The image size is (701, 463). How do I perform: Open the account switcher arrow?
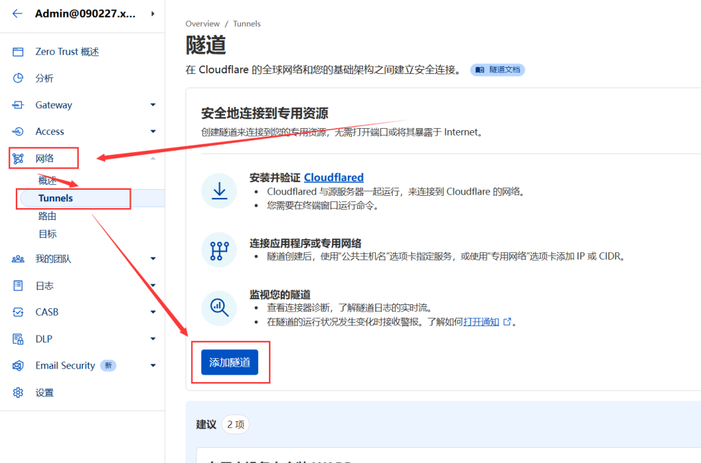tap(153, 14)
